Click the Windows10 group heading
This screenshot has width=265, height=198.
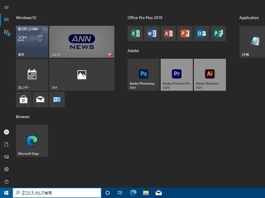(x=26, y=18)
